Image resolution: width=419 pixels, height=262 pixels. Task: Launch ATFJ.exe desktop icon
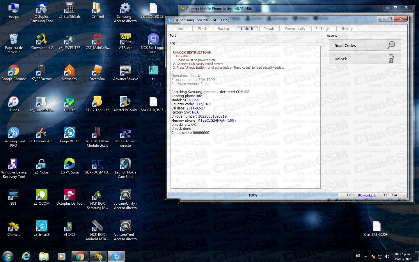(x=125, y=42)
